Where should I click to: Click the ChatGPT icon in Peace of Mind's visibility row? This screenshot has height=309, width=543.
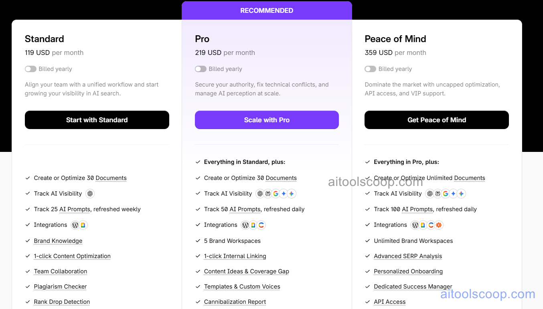pos(430,194)
